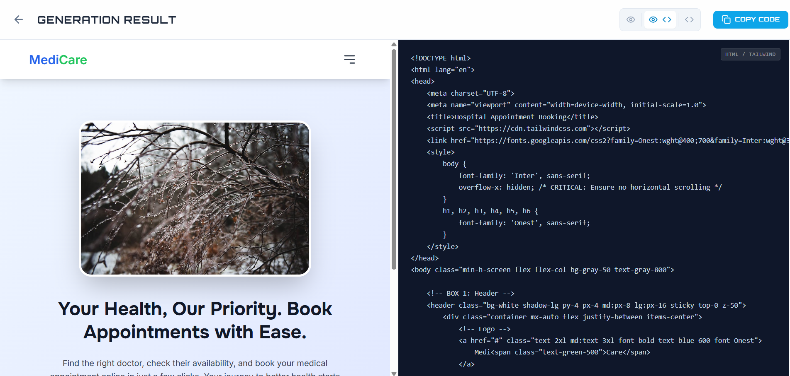Click the preview scrollbar down arrow

pos(394,373)
